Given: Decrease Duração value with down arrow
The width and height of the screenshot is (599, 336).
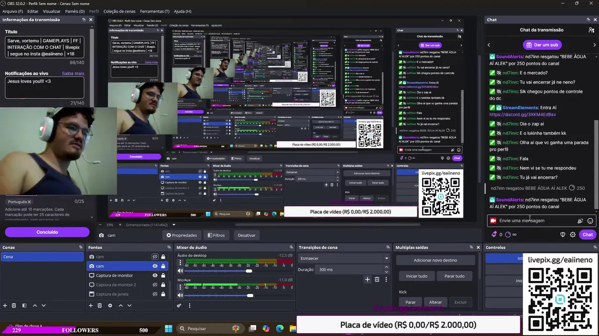Looking at the screenshot, I should [387, 272].
